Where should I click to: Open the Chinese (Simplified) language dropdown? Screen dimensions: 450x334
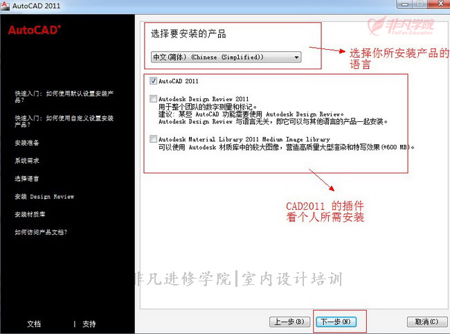(226, 57)
